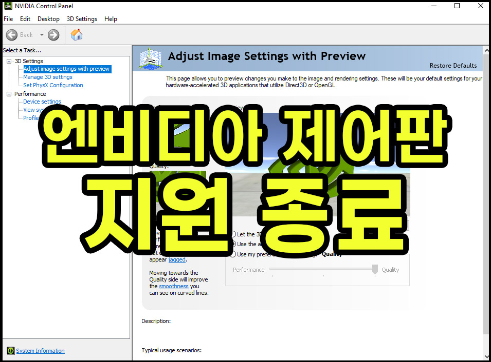Open the Home icon in toolbar
Viewport: 491px width, 362px height.
(77, 35)
